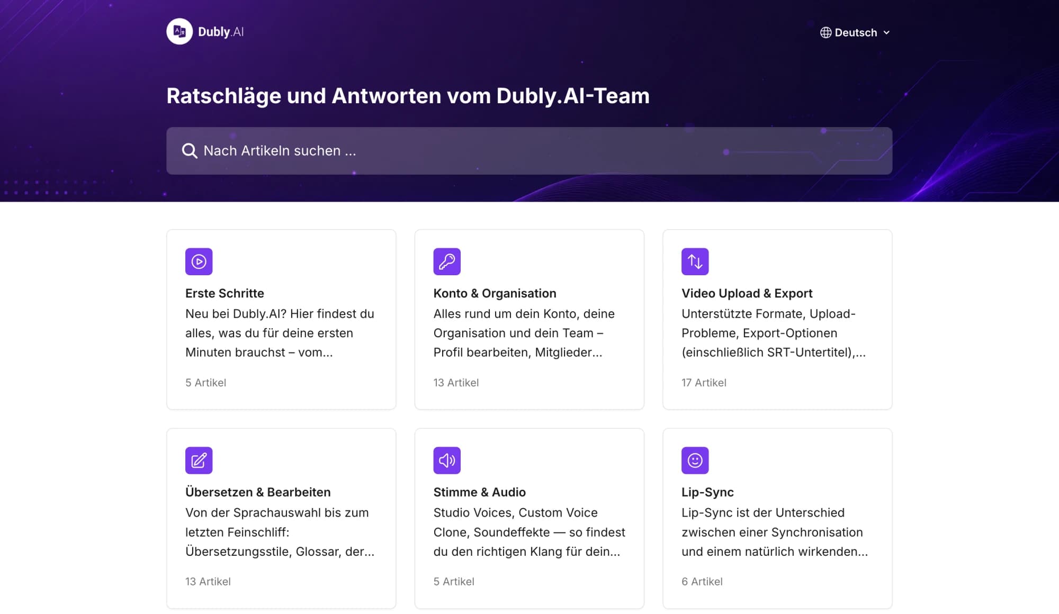Click '13 Artikel' under Übersetzen & Bearbeiten
Image resolution: width=1059 pixels, height=614 pixels.
coord(208,582)
